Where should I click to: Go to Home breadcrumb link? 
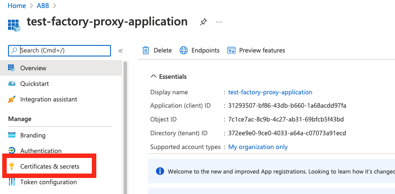pos(17,5)
